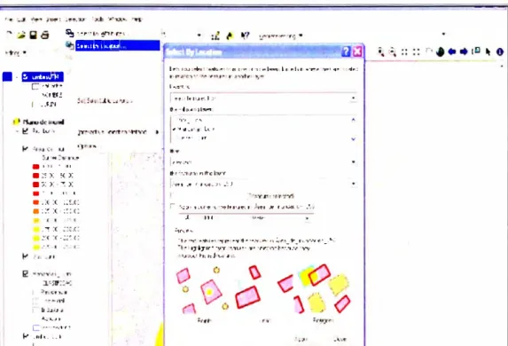The height and width of the screenshot is (346, 508).
Task: Open the Window menu
Action: pyautogui.click(x=117, y=20)
